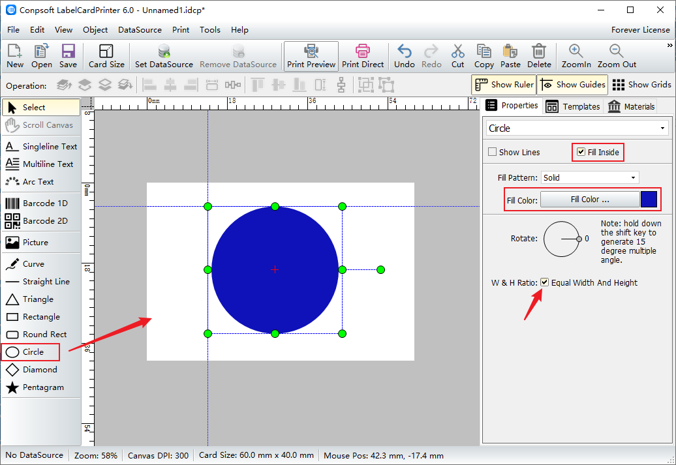This screenshot has height=465, width=676.
Task: Open the Object menu
Action: [x=95, y=30]
